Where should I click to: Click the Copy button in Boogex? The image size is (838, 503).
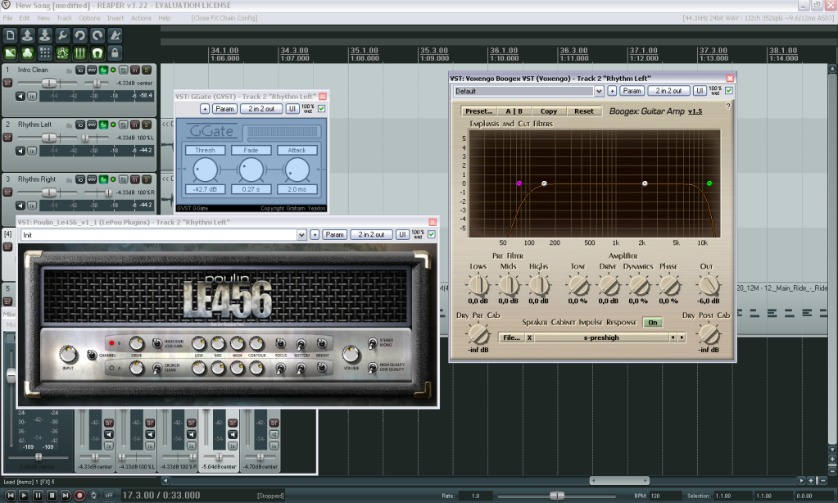click(x=549, y=111)
